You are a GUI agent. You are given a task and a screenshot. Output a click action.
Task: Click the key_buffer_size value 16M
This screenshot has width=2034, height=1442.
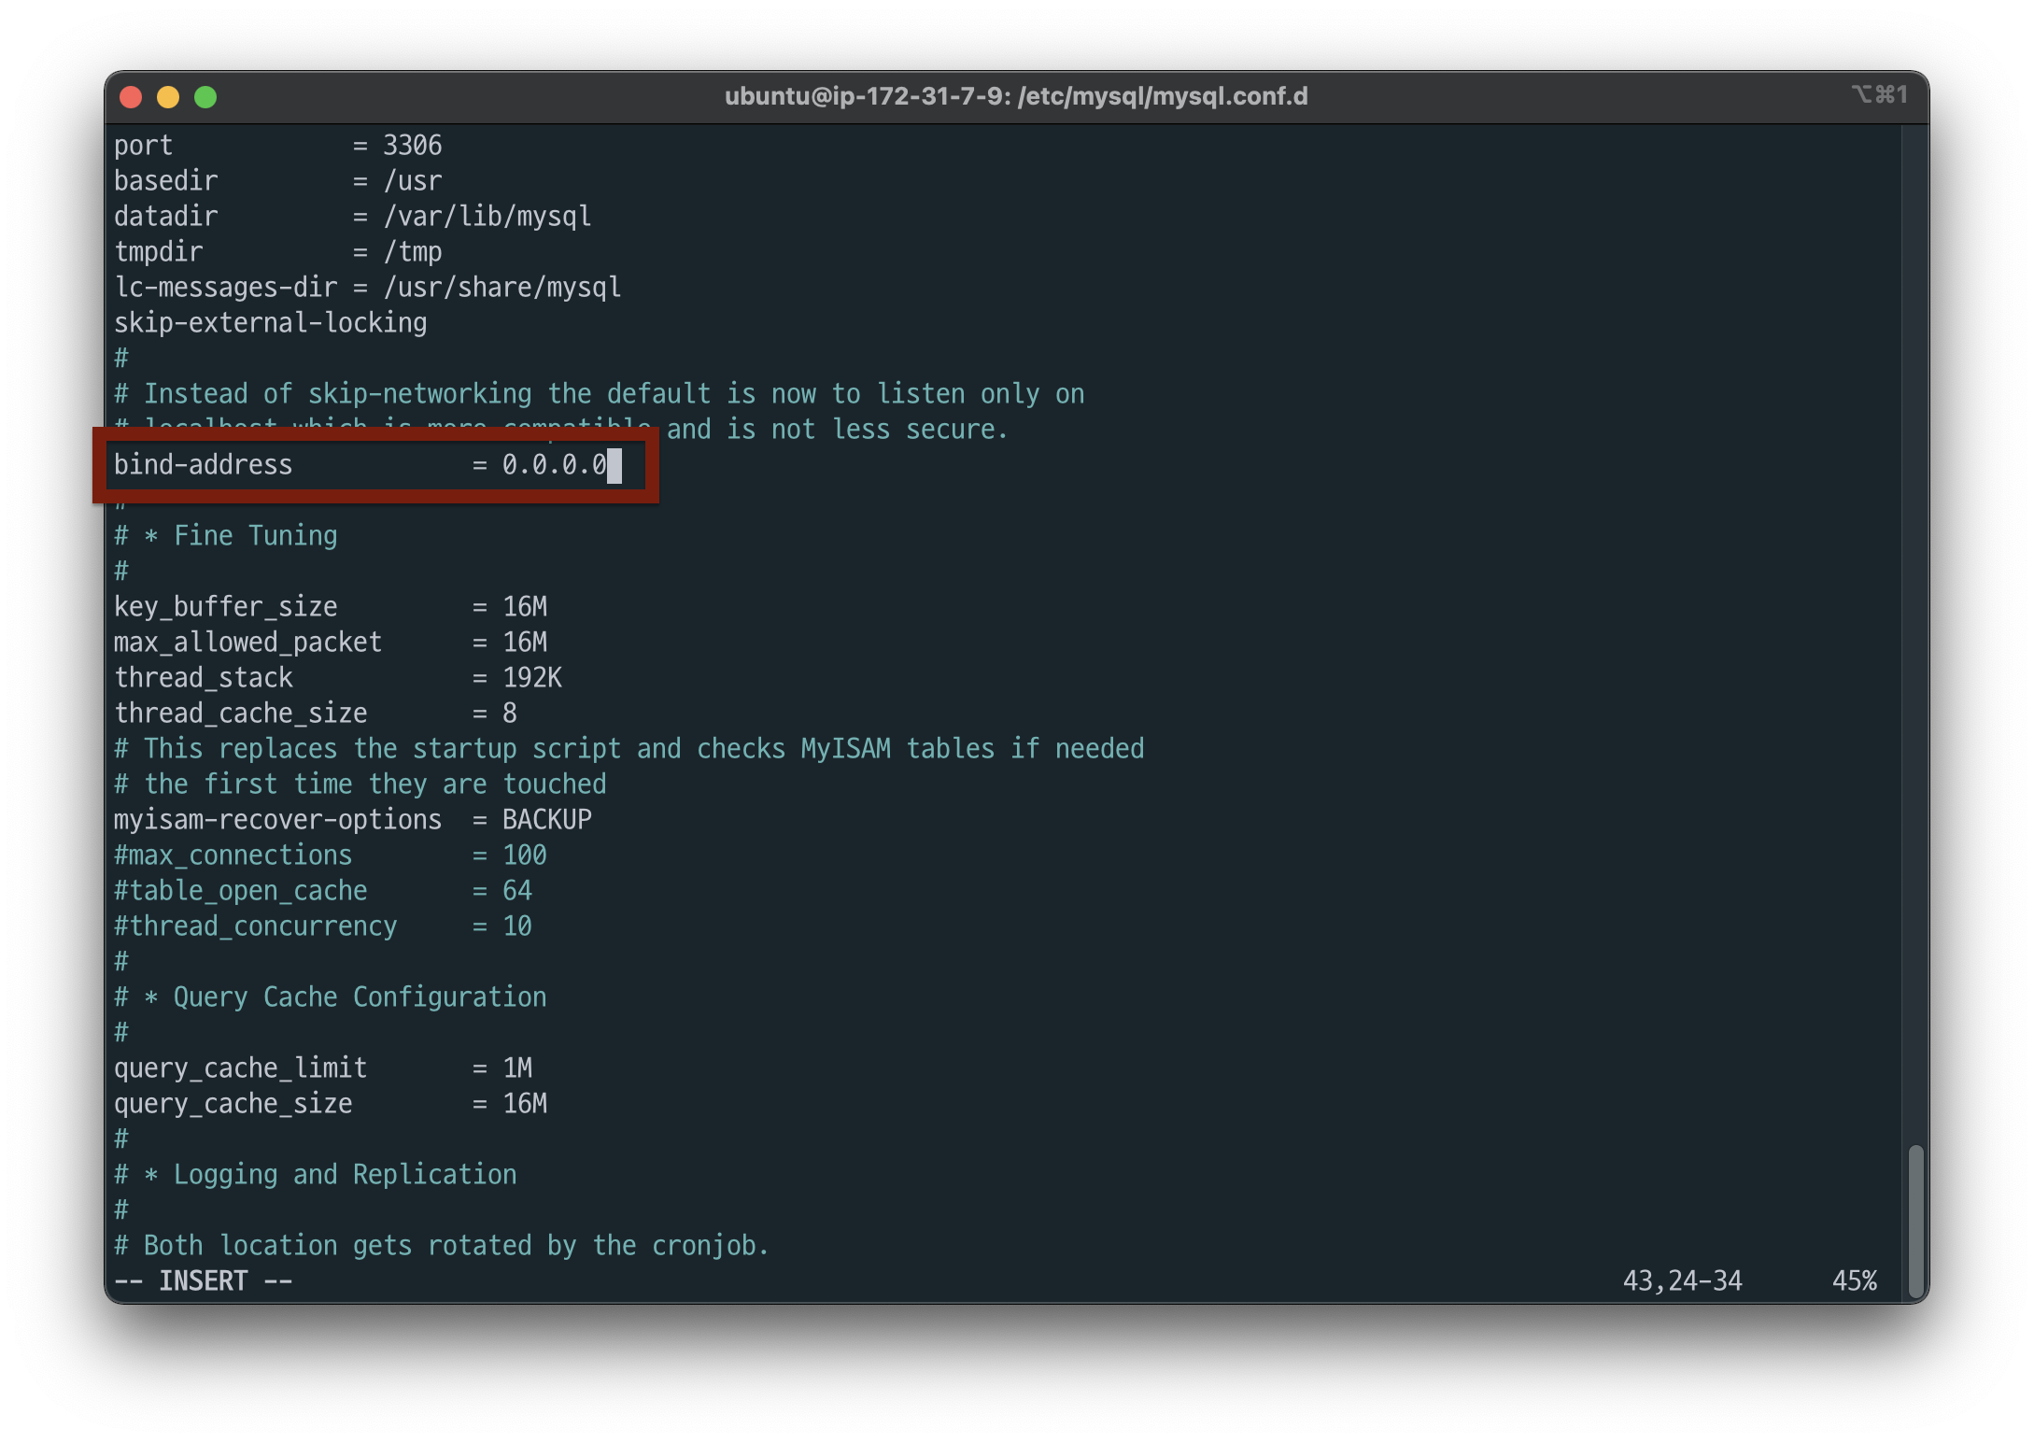[525, 606]
